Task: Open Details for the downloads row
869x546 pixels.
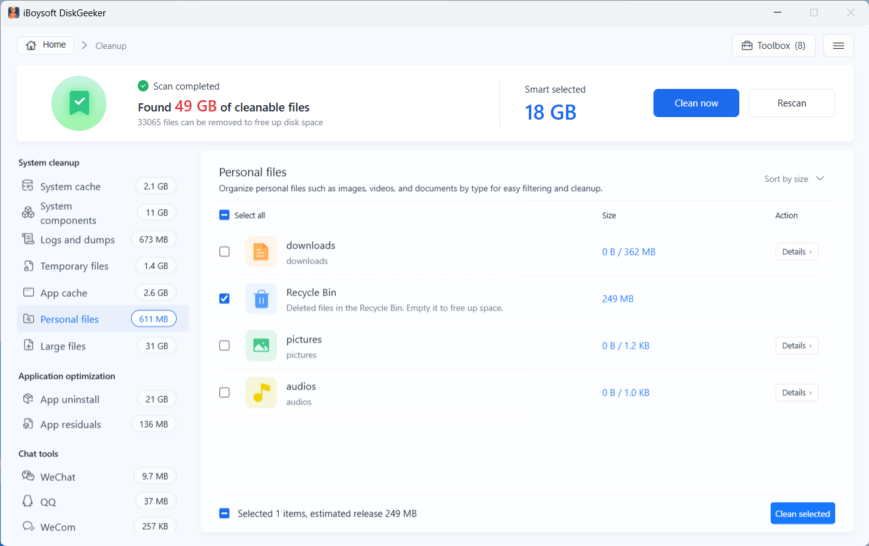Action: pos(797,252)
